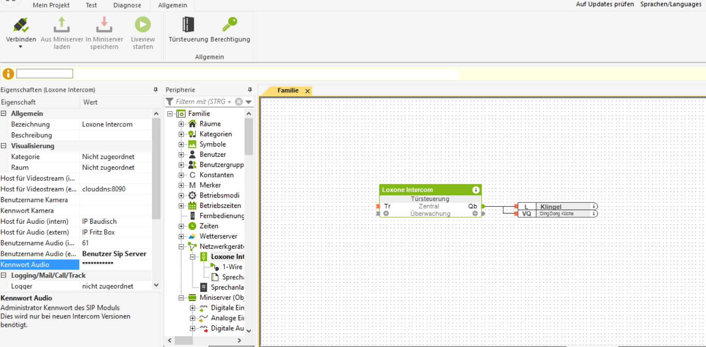Clear the Peripherie filter text
The image size is (706, 347).
239,101
